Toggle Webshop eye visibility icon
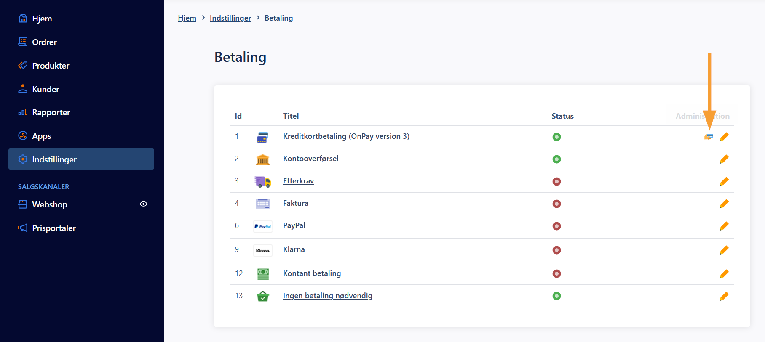765x342 pixels. point(144,204)
